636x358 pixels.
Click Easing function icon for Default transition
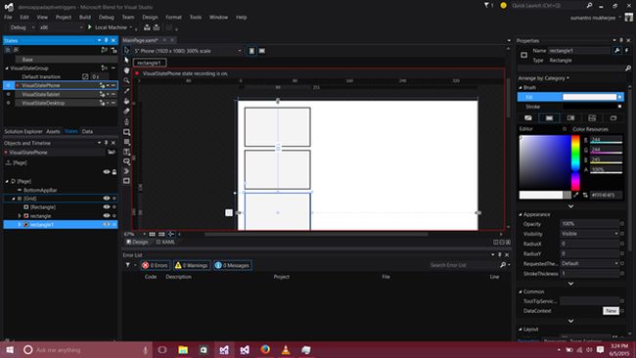click(85, 76)
